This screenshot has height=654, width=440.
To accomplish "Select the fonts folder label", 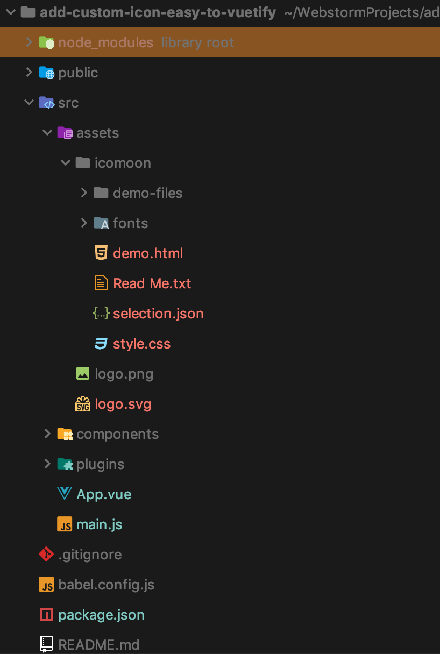I will point(130,223).
